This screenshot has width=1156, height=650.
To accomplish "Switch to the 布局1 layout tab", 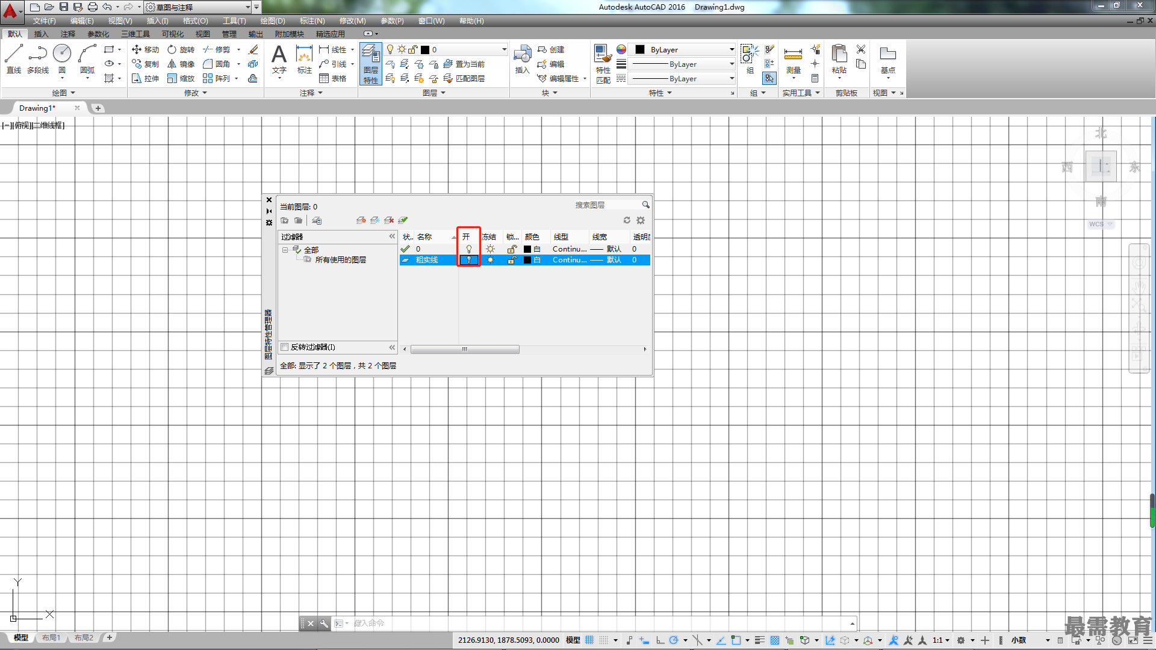I will click(51, 638).
